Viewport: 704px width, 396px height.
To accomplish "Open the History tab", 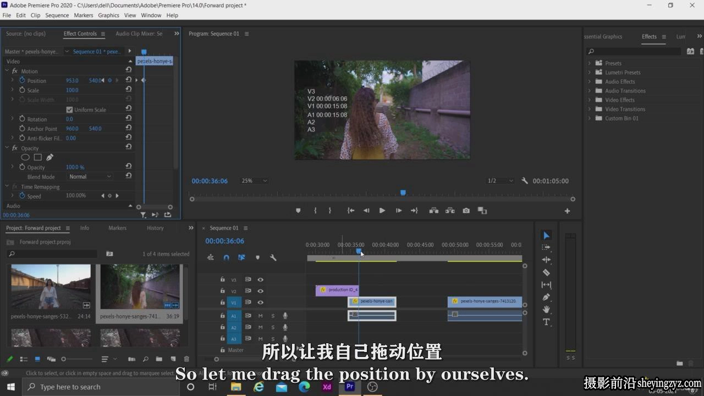I will pos(155,228).
